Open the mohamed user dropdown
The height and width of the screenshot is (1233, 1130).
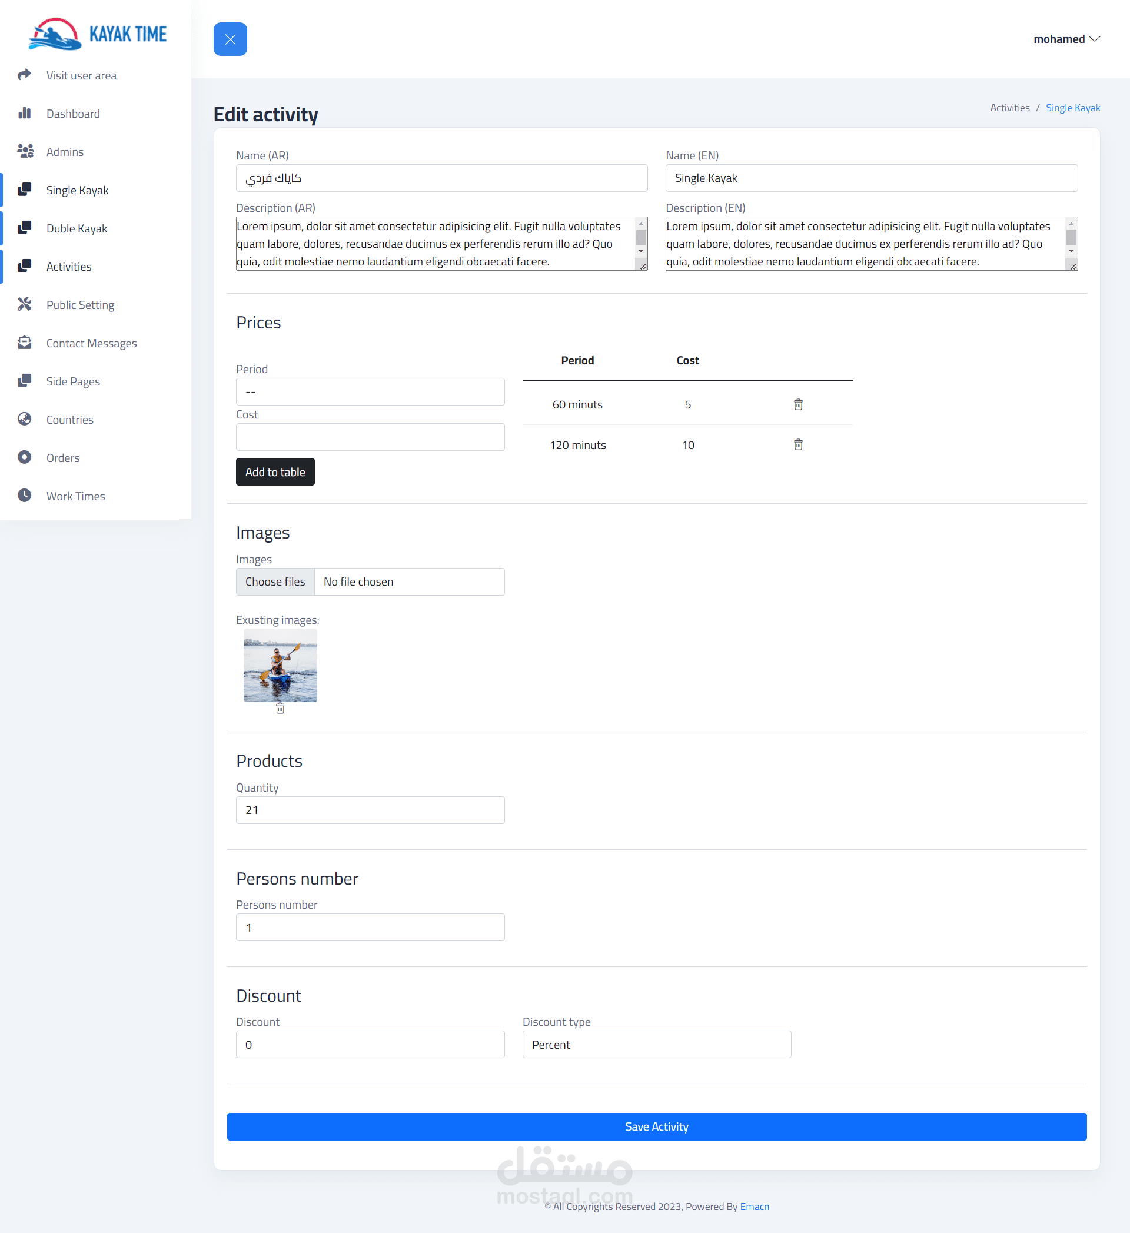coord(1066,39)
